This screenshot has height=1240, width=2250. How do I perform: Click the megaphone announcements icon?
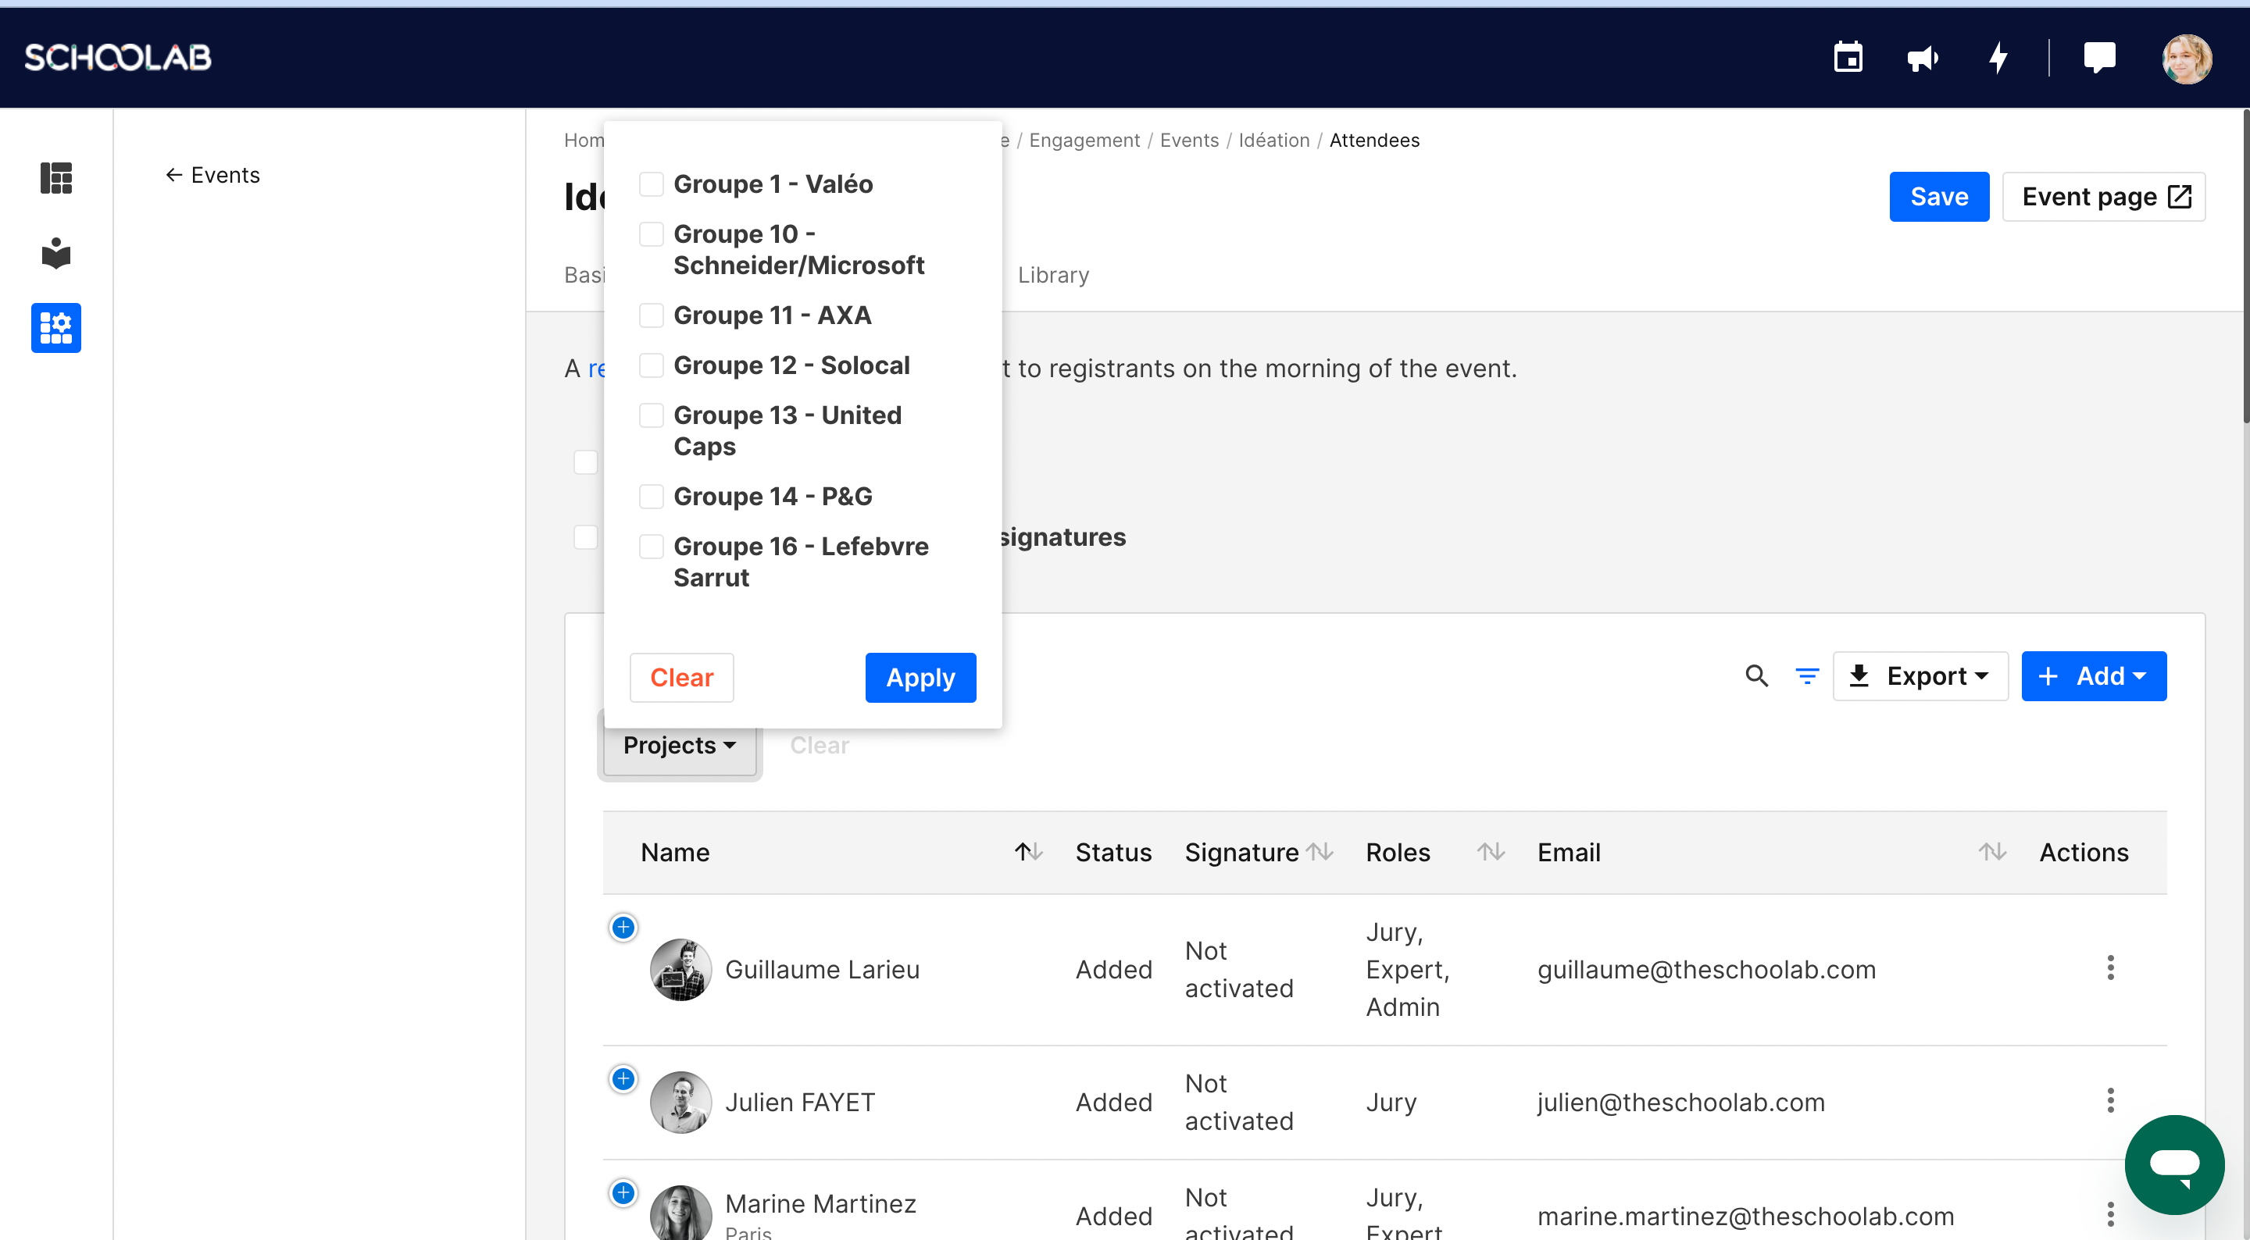1922,58
